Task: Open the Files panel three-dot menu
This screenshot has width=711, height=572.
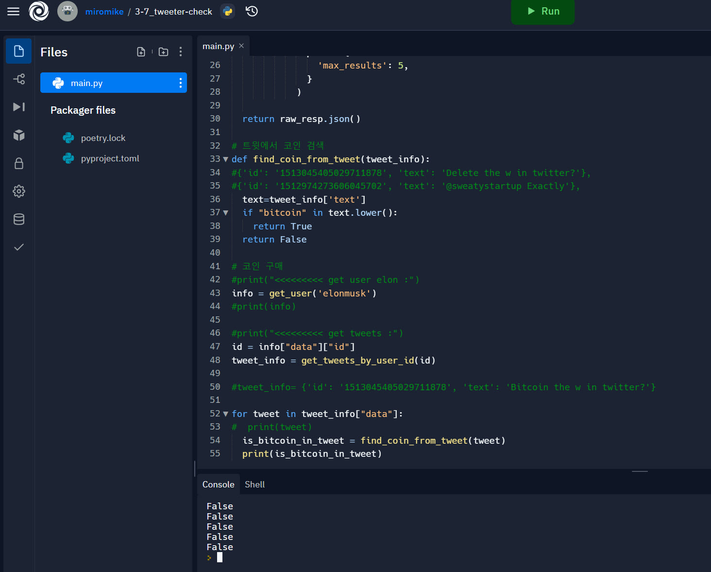Action: (x=181, y=52)
